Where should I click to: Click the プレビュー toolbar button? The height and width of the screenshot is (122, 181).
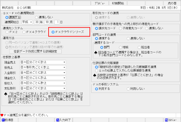99,3
